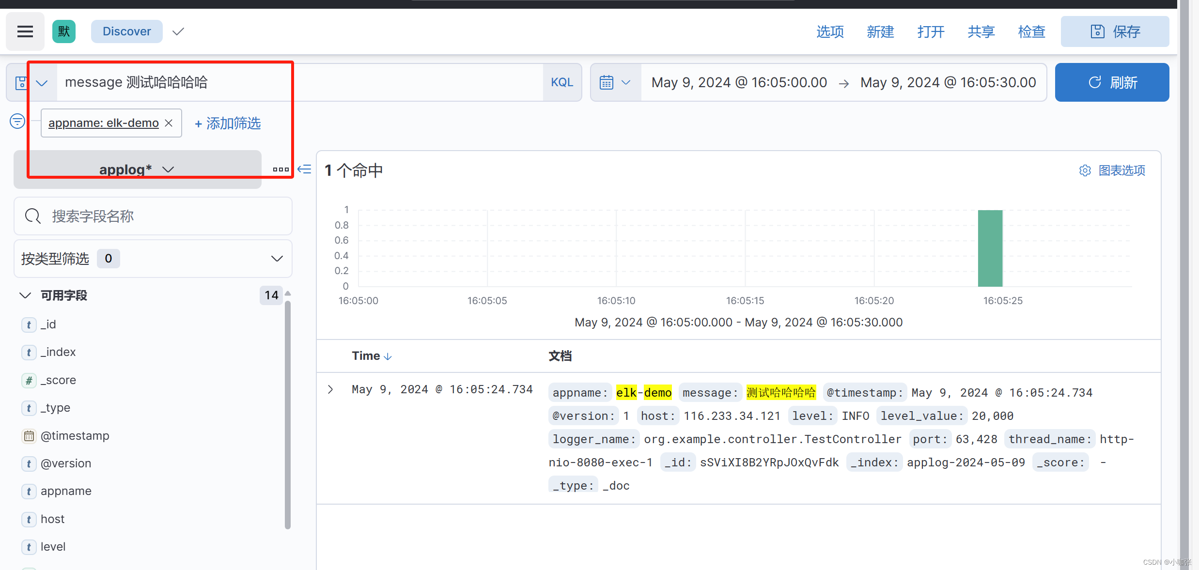Toggle Time column sort direction arrow
The width and height of the screenshot is (1199, 570).
click(x=388, y=356)
